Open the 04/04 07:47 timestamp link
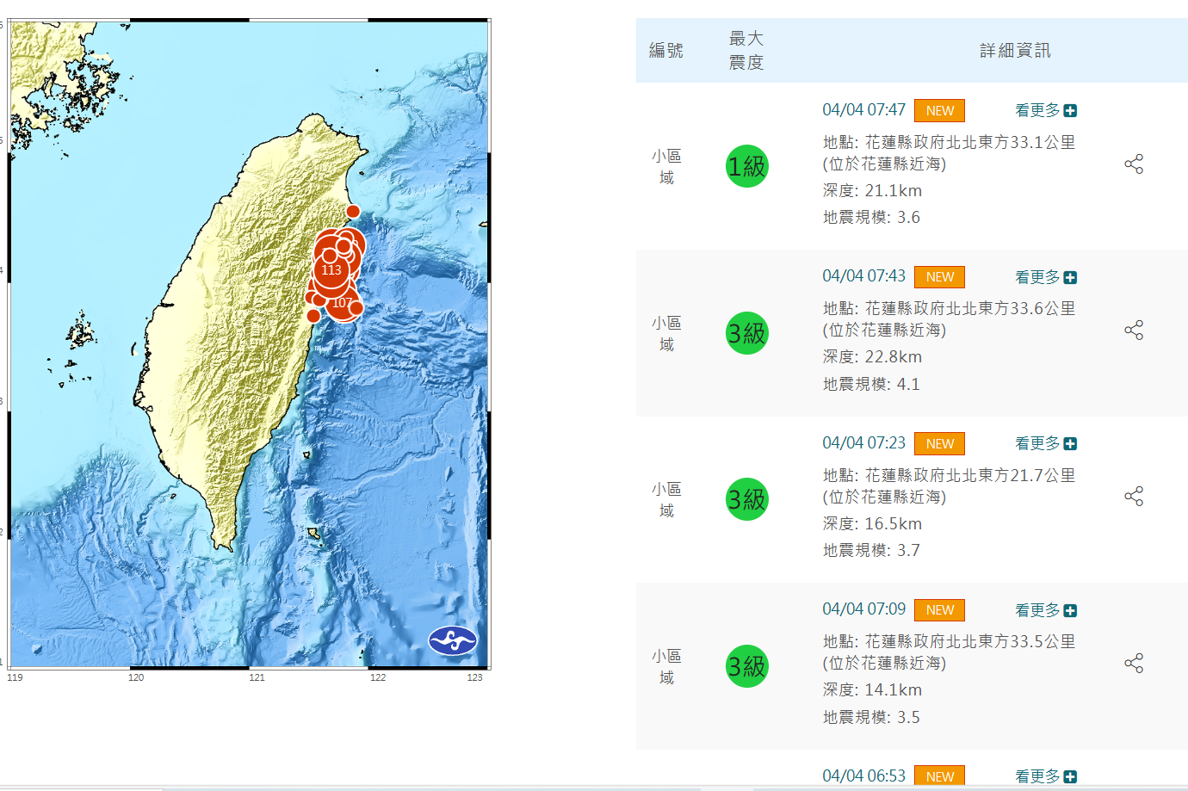1188x791 pixels. click(863, 110)
